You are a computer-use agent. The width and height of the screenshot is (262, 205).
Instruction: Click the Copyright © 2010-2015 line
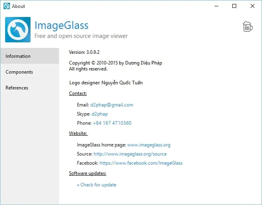click(115, 63)
